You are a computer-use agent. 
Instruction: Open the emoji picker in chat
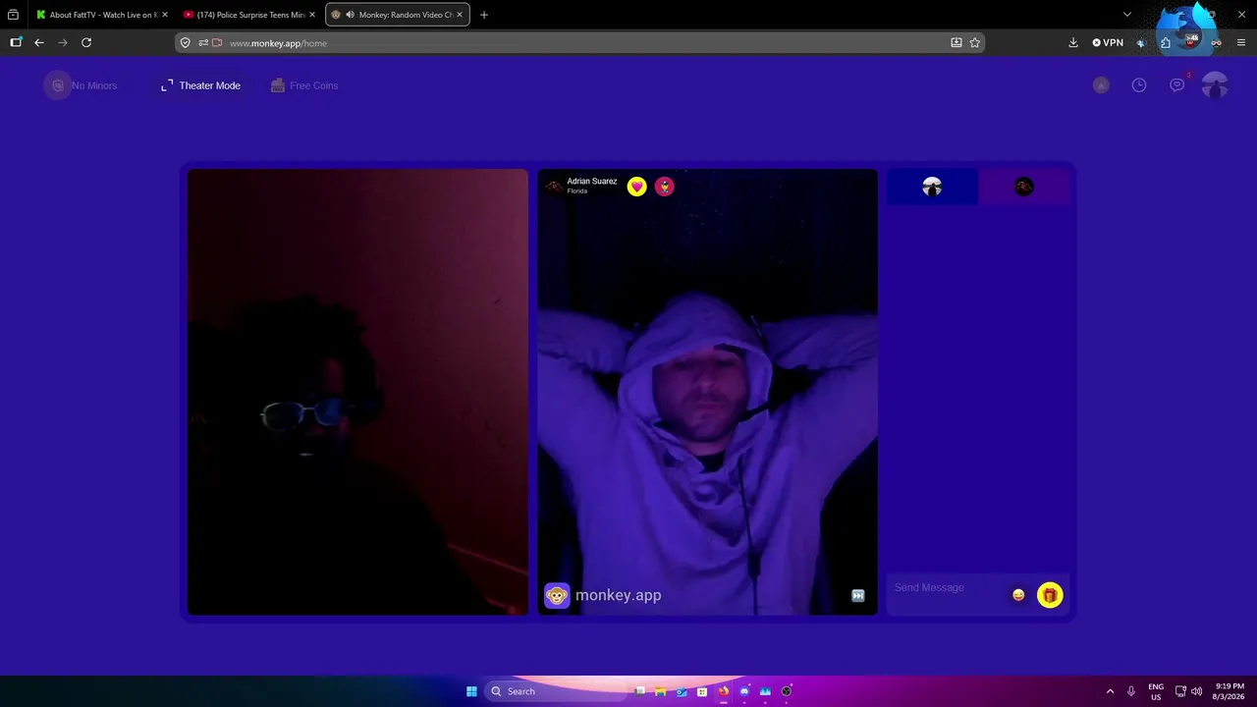coord(1018,595)
